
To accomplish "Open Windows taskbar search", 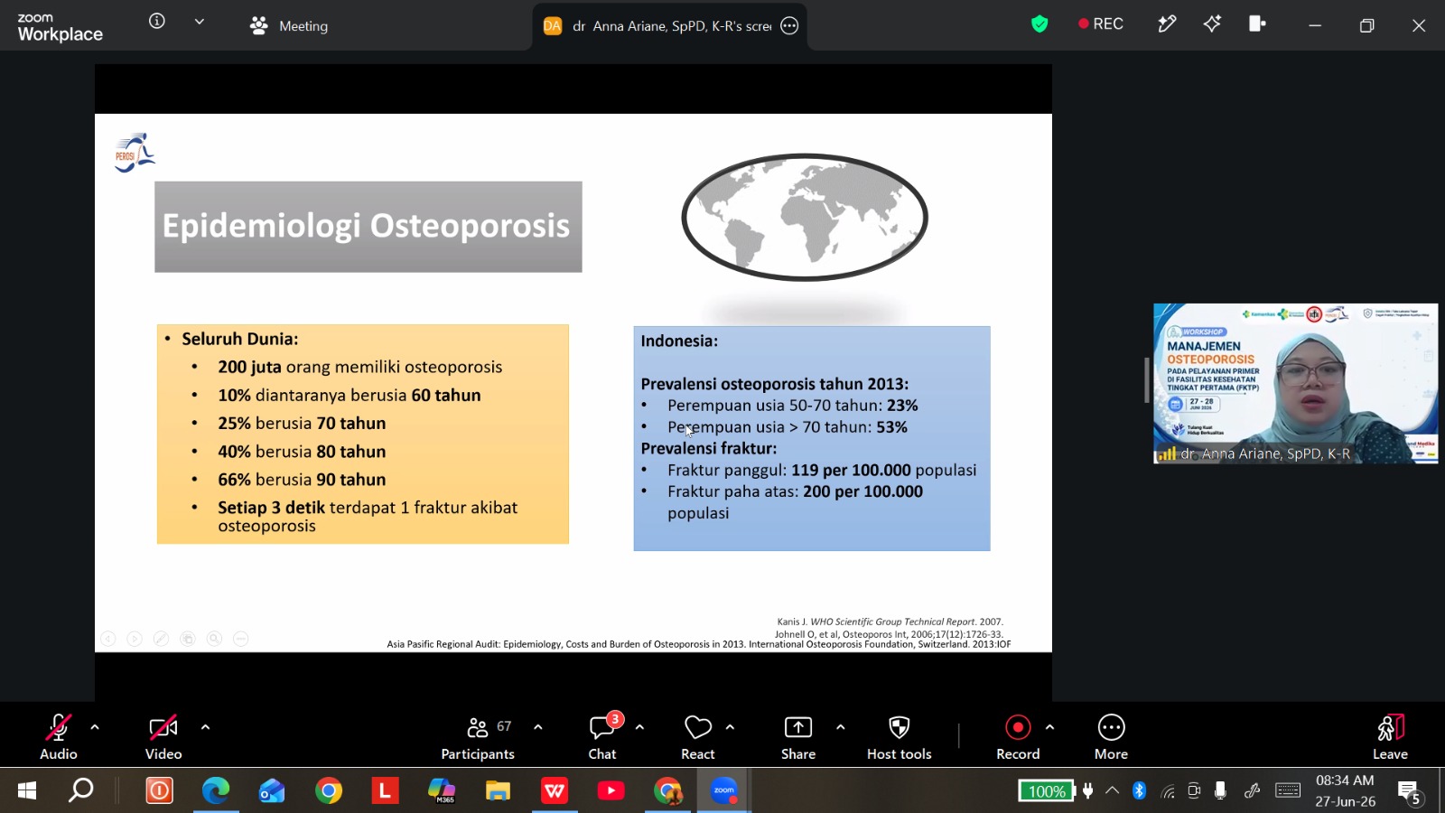I will pos(81,791).
